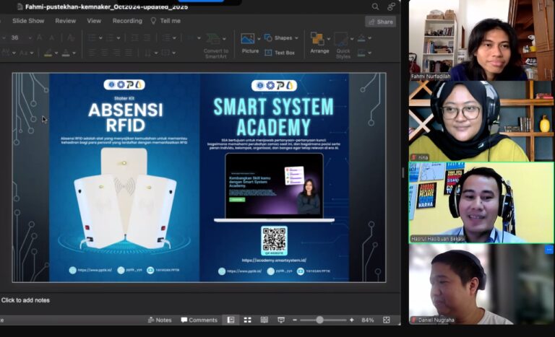Click the Character Spacing AV icon
555x337 pixels.
click(x=6, y=53)
